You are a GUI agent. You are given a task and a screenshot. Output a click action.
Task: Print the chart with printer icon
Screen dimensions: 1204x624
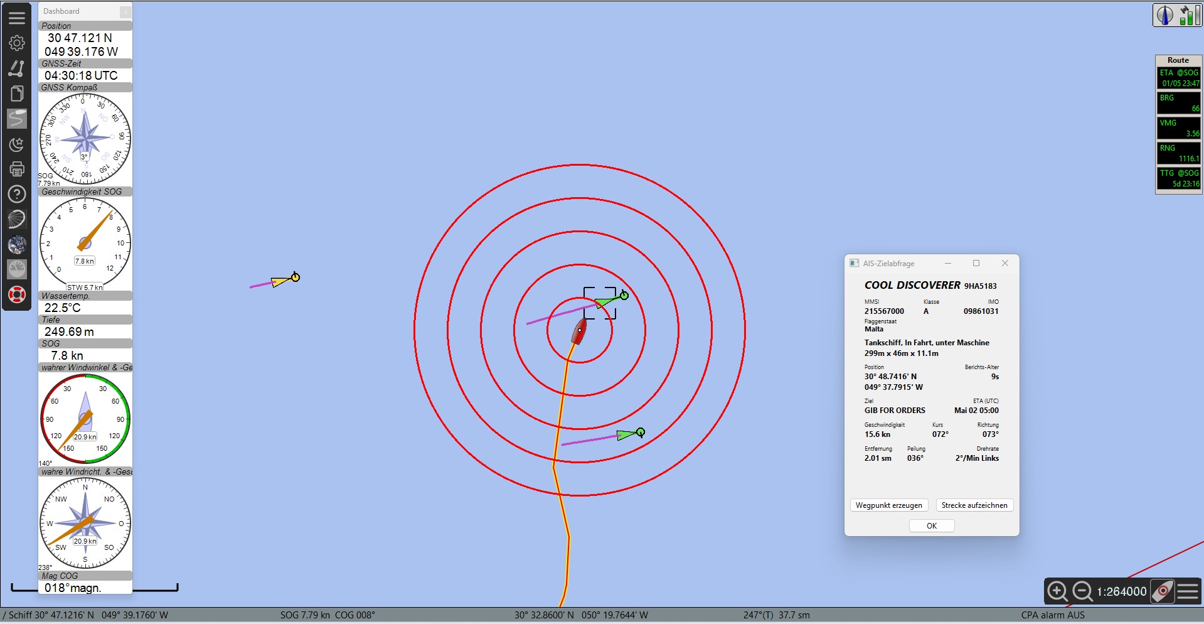17,169
